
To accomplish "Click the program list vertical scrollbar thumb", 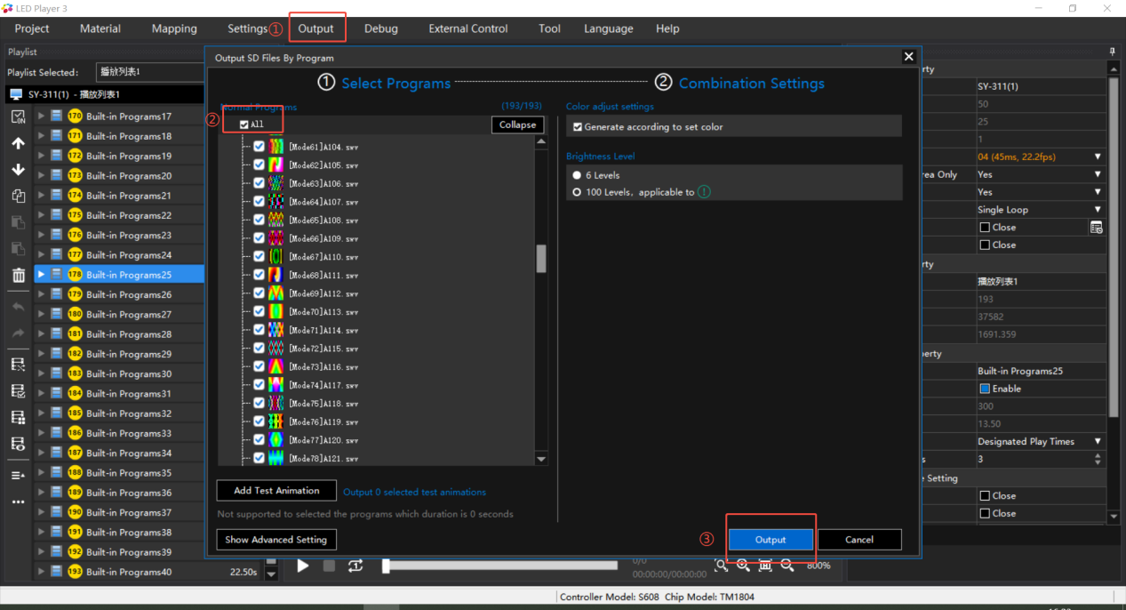I will (541, 259).
